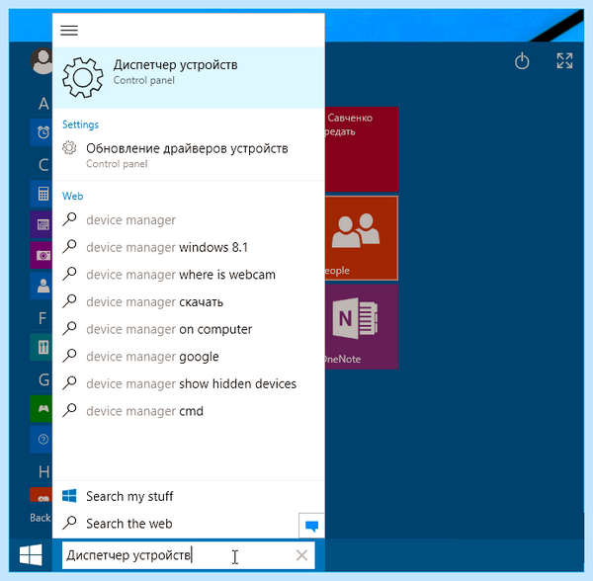Open the Alarms clock app icon
This screenshot has width=593, height=581.
[x=42, y=132]
